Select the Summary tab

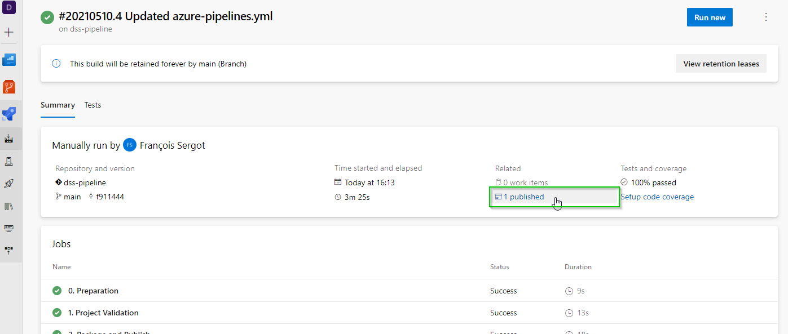(x=58, y=105)
